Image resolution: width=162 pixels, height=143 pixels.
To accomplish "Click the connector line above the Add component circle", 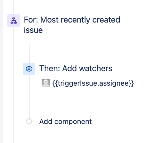I will 29,97.
